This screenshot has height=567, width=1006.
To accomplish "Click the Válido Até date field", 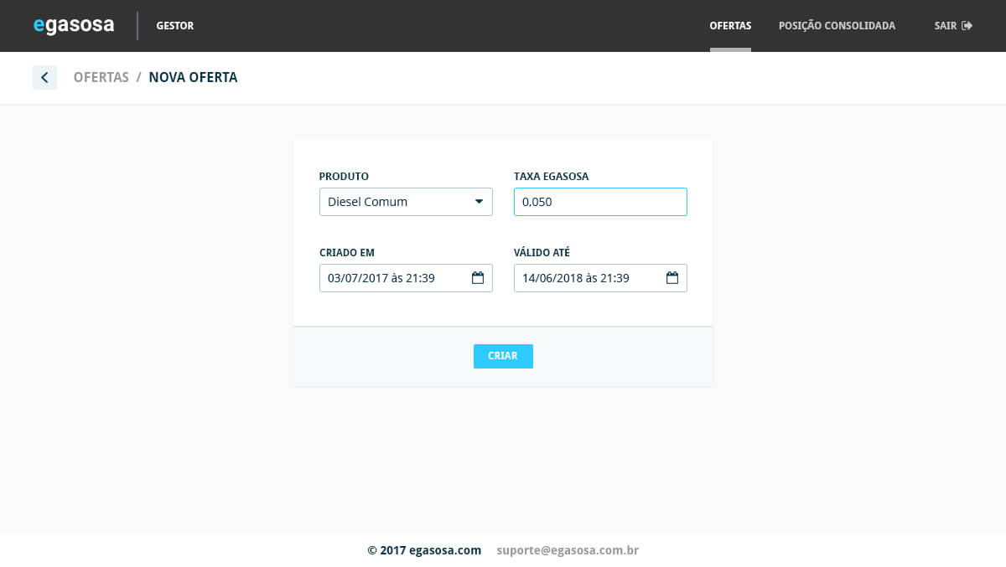I will [600, 278].
